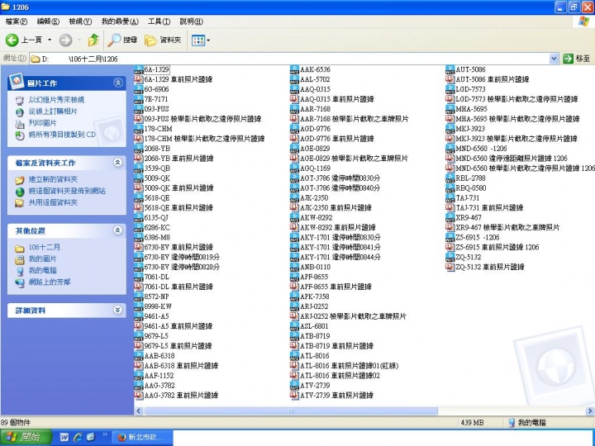
Task: Click 建立新的資料夾 link
Action: 53,179
